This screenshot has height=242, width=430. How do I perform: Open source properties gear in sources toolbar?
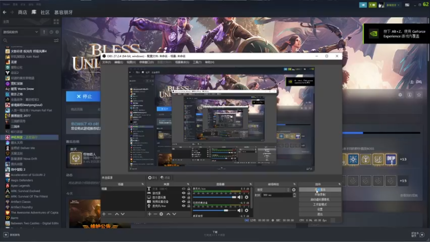[x=161, y=214]
